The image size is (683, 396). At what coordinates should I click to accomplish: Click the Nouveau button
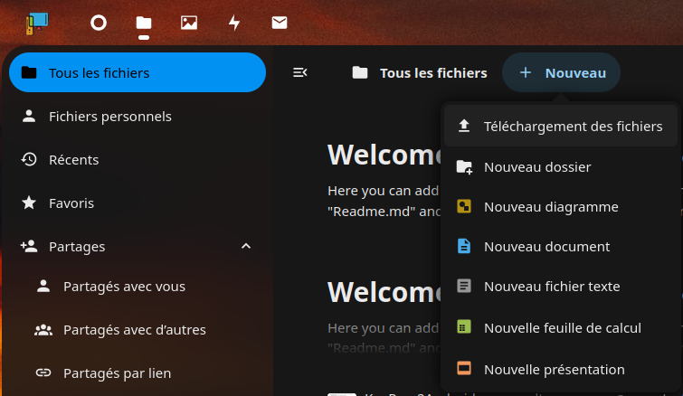(x=562, y=72)
